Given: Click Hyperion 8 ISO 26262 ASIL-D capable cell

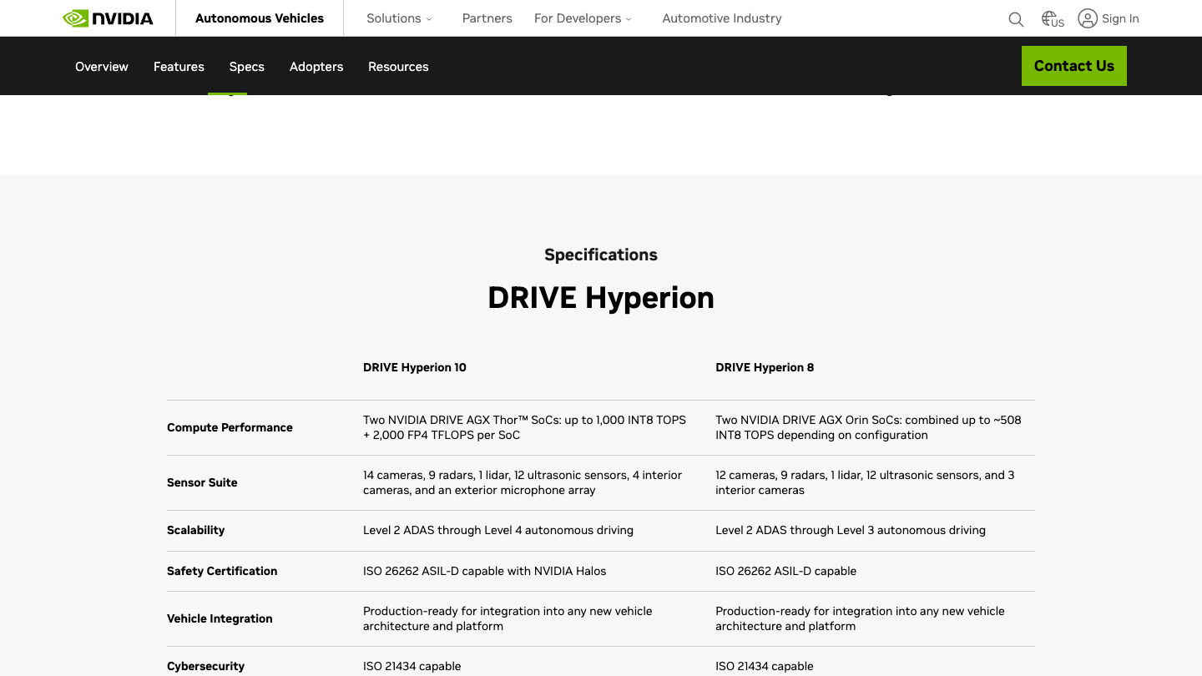Looking at the screenshot, I should [x=785, y=571].
